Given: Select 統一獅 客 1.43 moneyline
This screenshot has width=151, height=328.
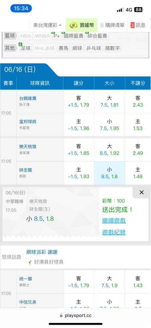Looking at the screenshot, I should click(138, 282).
